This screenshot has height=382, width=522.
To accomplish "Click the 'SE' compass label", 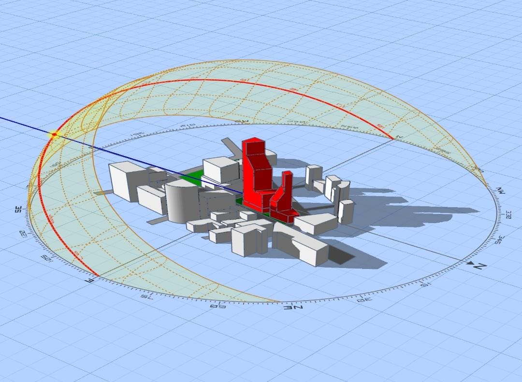I will (18, 209).
